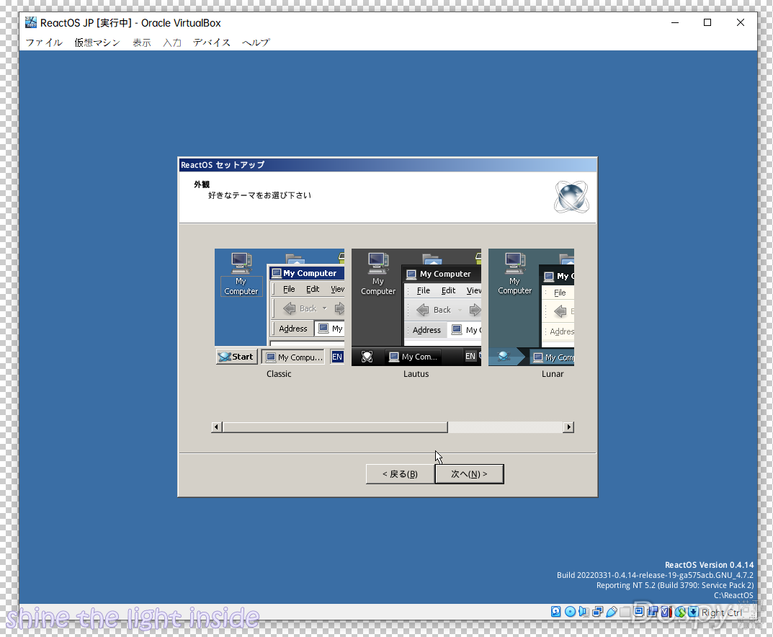
Task: Click the hard disk activity indicator icon
Action: [555, 612]
